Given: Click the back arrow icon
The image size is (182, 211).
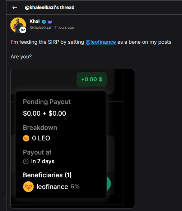Looking at the screenshot, I should (x=15, y=8).
